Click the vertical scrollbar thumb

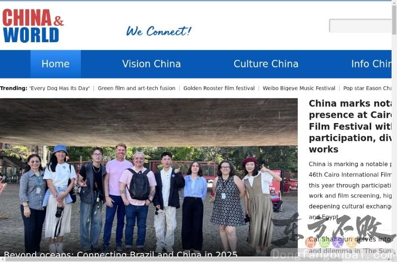(394, 20)
